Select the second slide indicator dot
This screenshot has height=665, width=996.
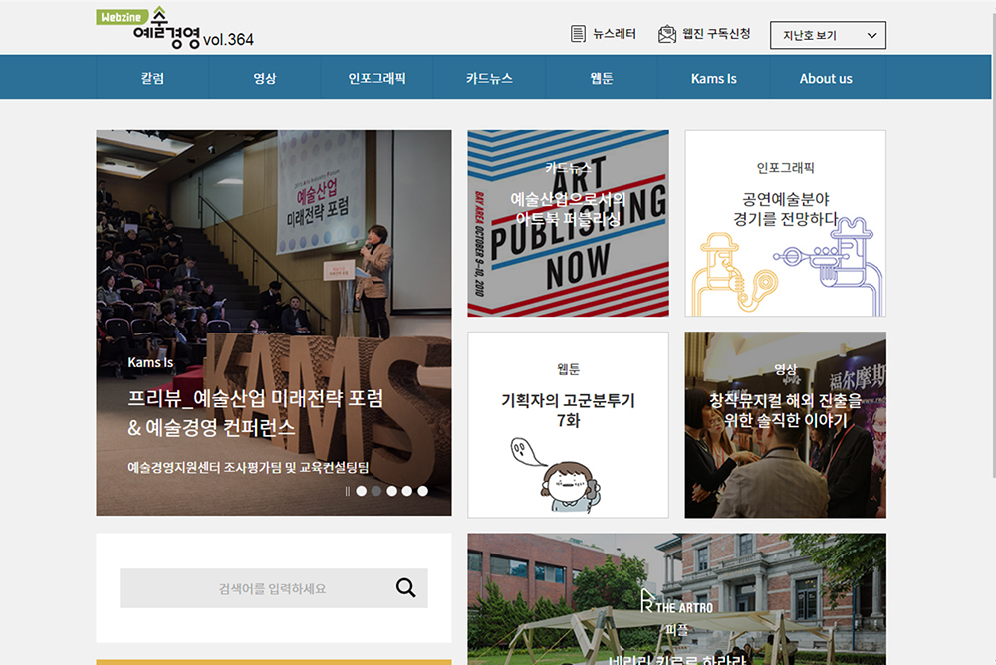tap(376, 491)
